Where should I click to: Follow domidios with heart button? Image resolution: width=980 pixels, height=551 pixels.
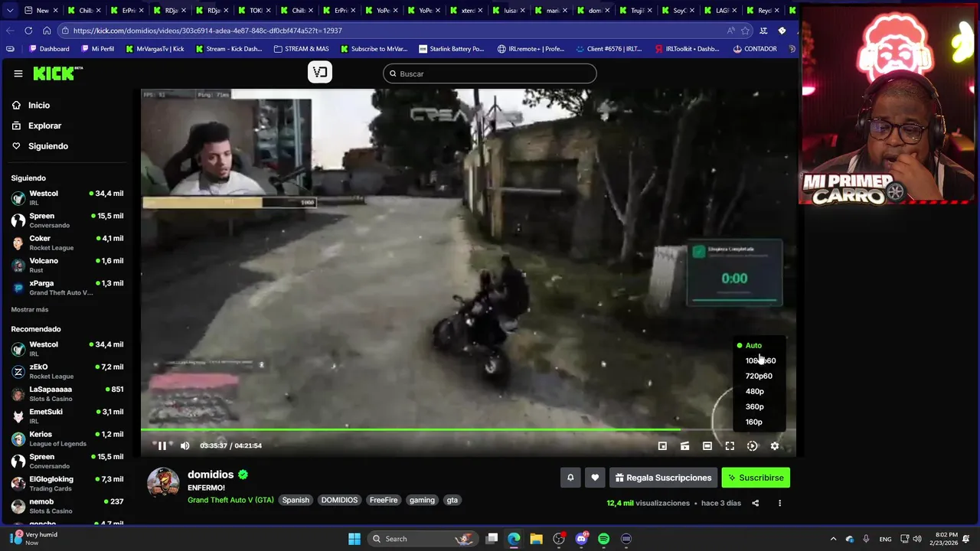coord(595,478)
